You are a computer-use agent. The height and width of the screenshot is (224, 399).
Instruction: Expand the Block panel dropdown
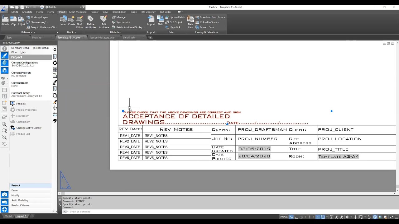coord(72,32)
